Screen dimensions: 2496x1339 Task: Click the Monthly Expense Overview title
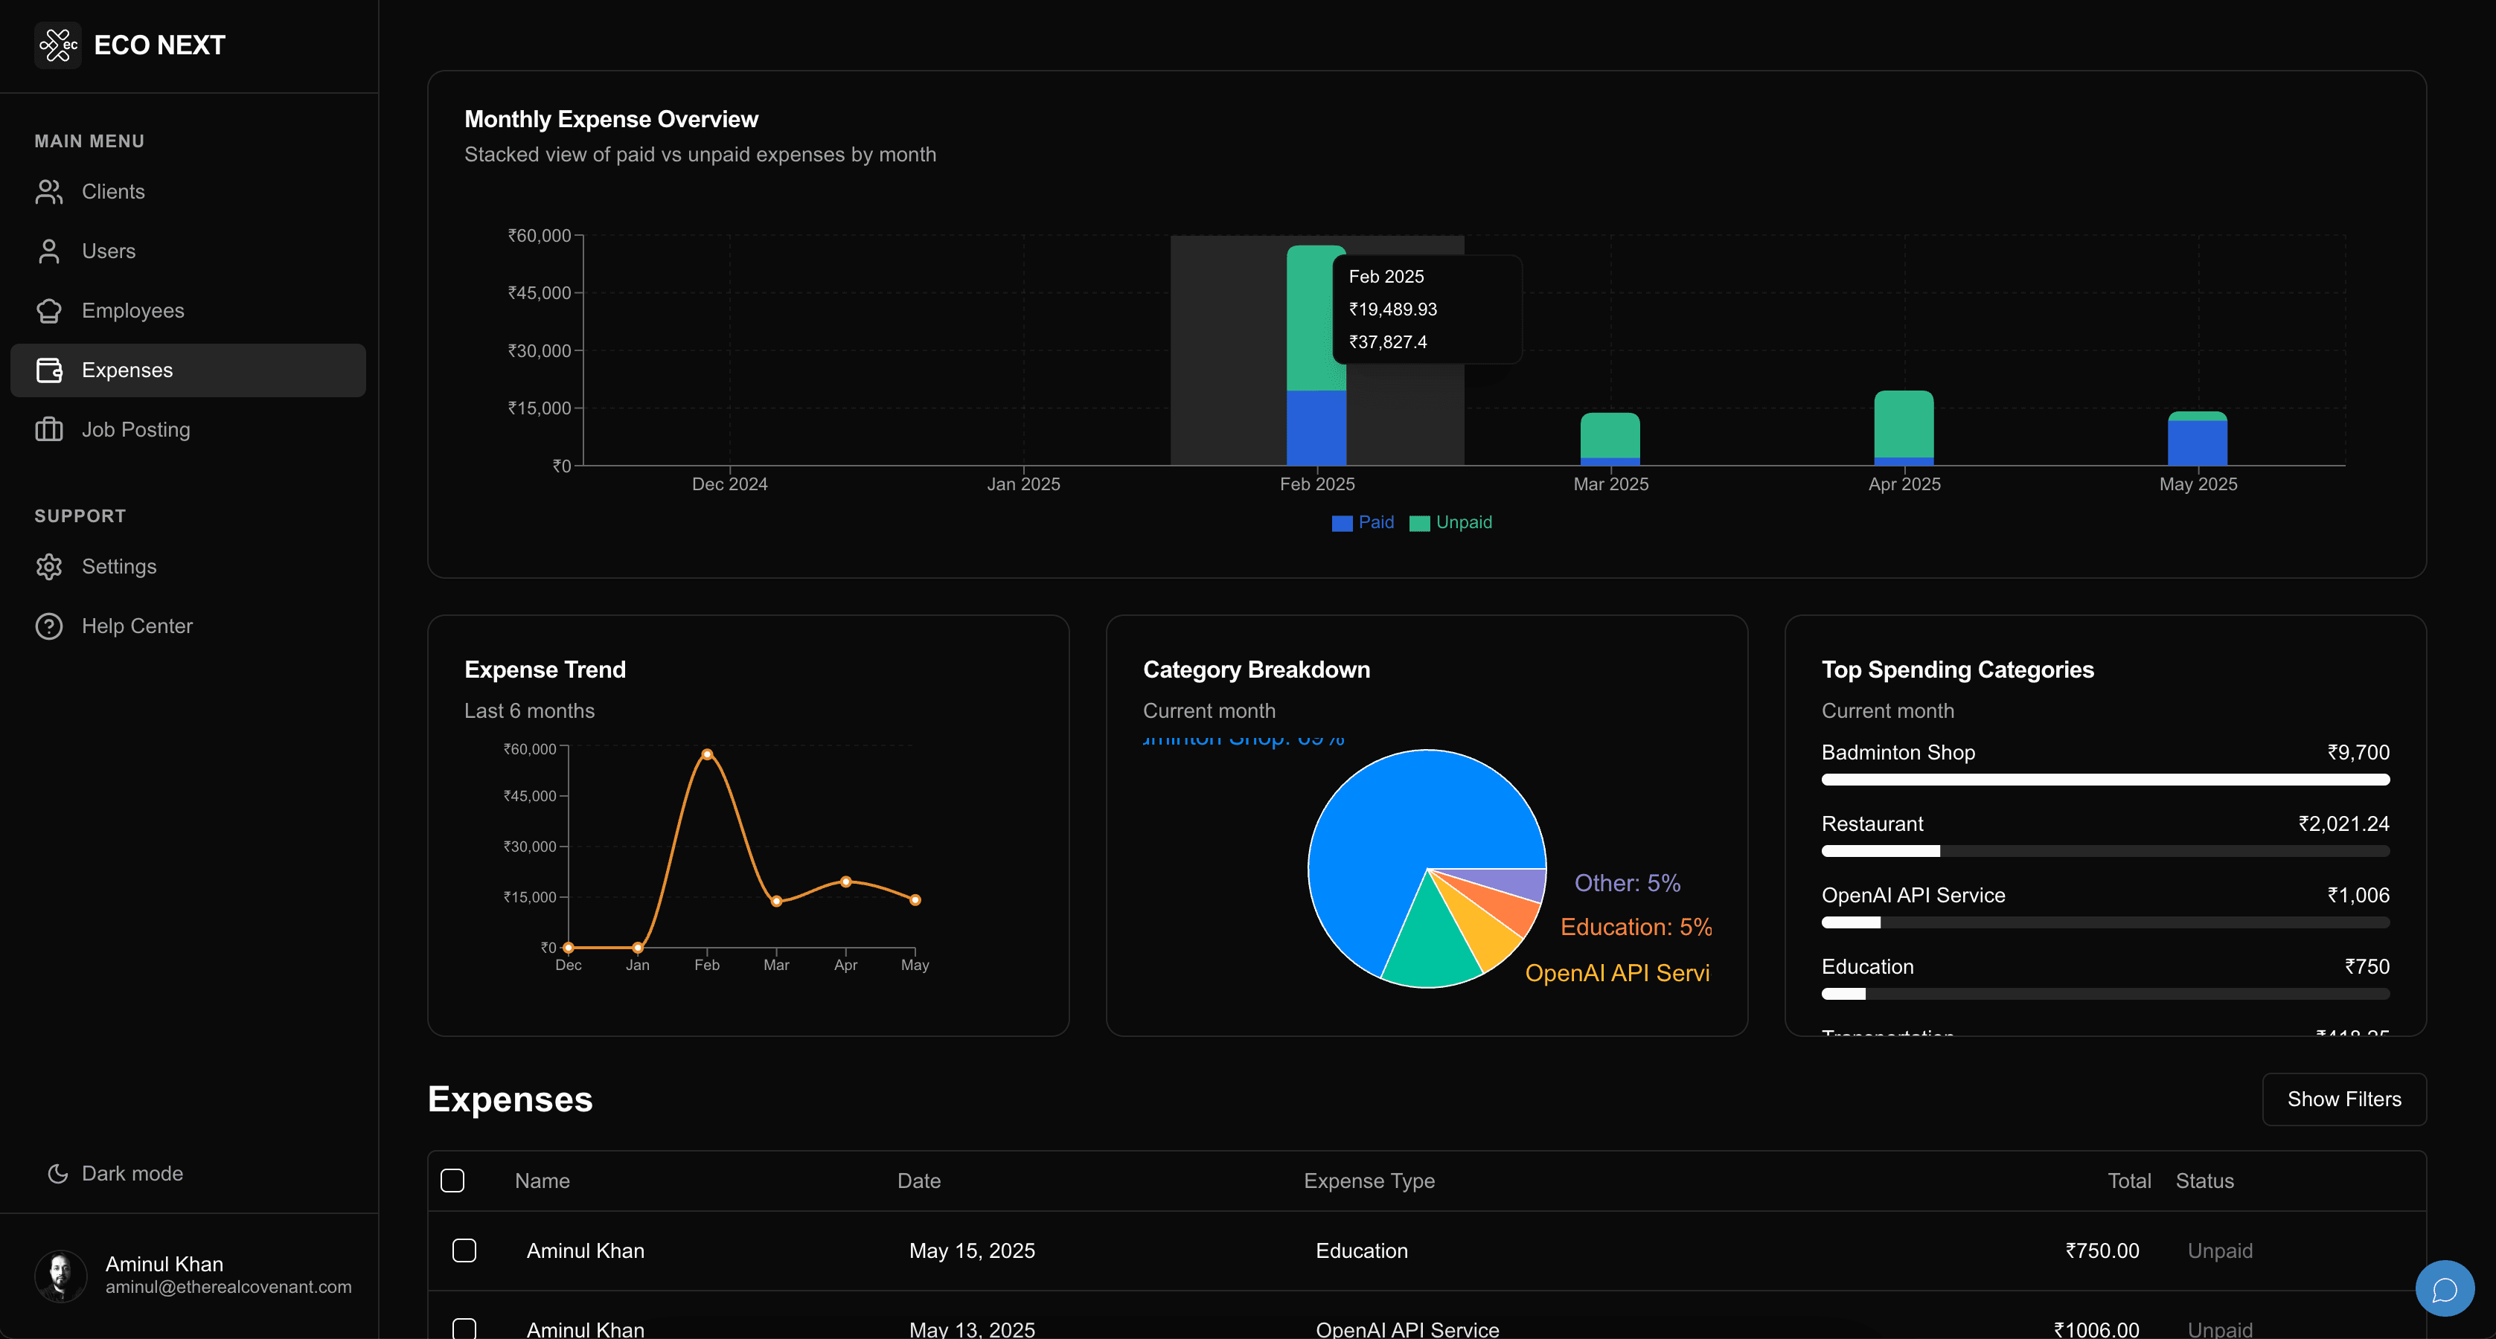610,118
